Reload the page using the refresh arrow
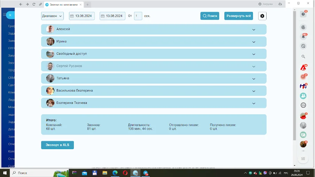This screenshot has width=315, height=177. click(34, 4)
